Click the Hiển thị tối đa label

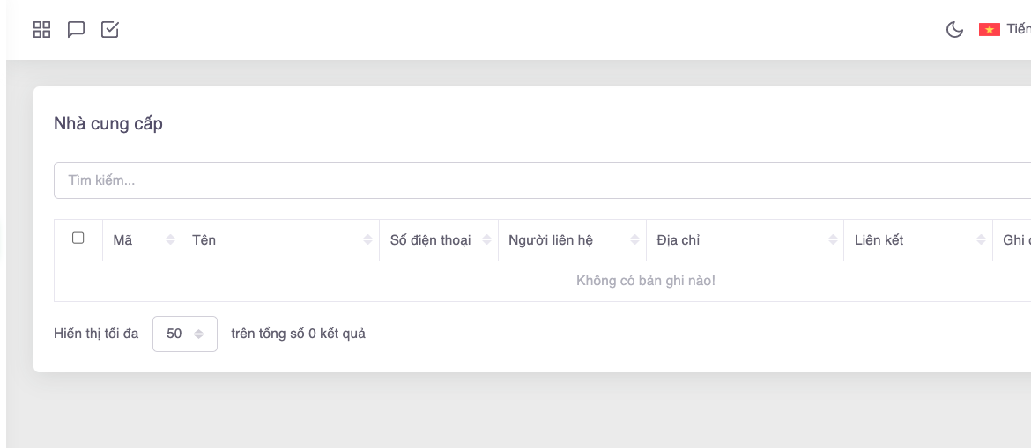point(96,334)
